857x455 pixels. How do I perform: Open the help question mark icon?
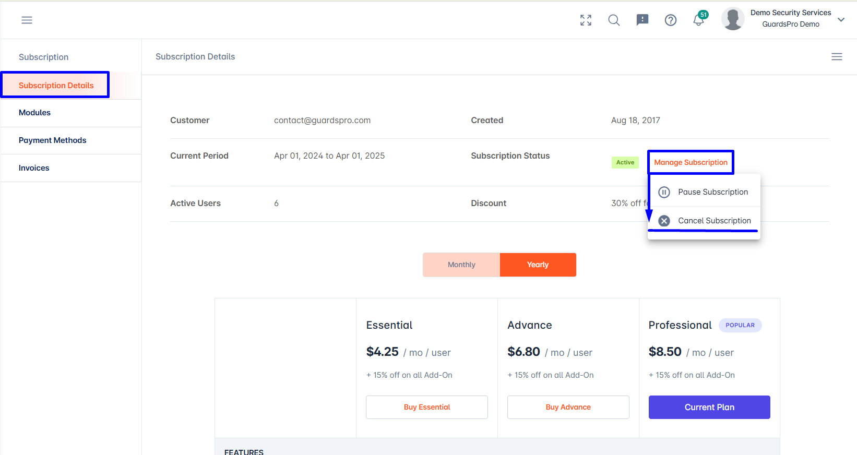pos(670,20)
